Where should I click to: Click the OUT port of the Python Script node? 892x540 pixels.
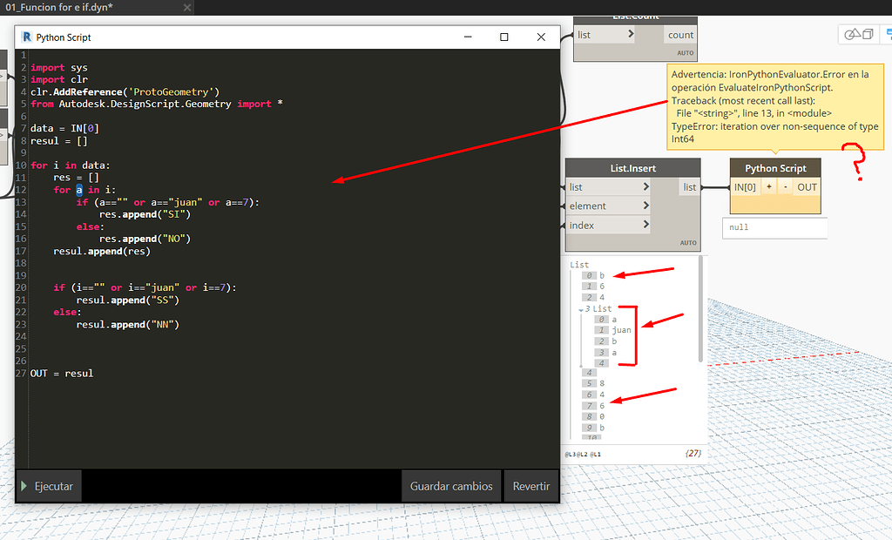pyautogui.click(x=808, y=186)
